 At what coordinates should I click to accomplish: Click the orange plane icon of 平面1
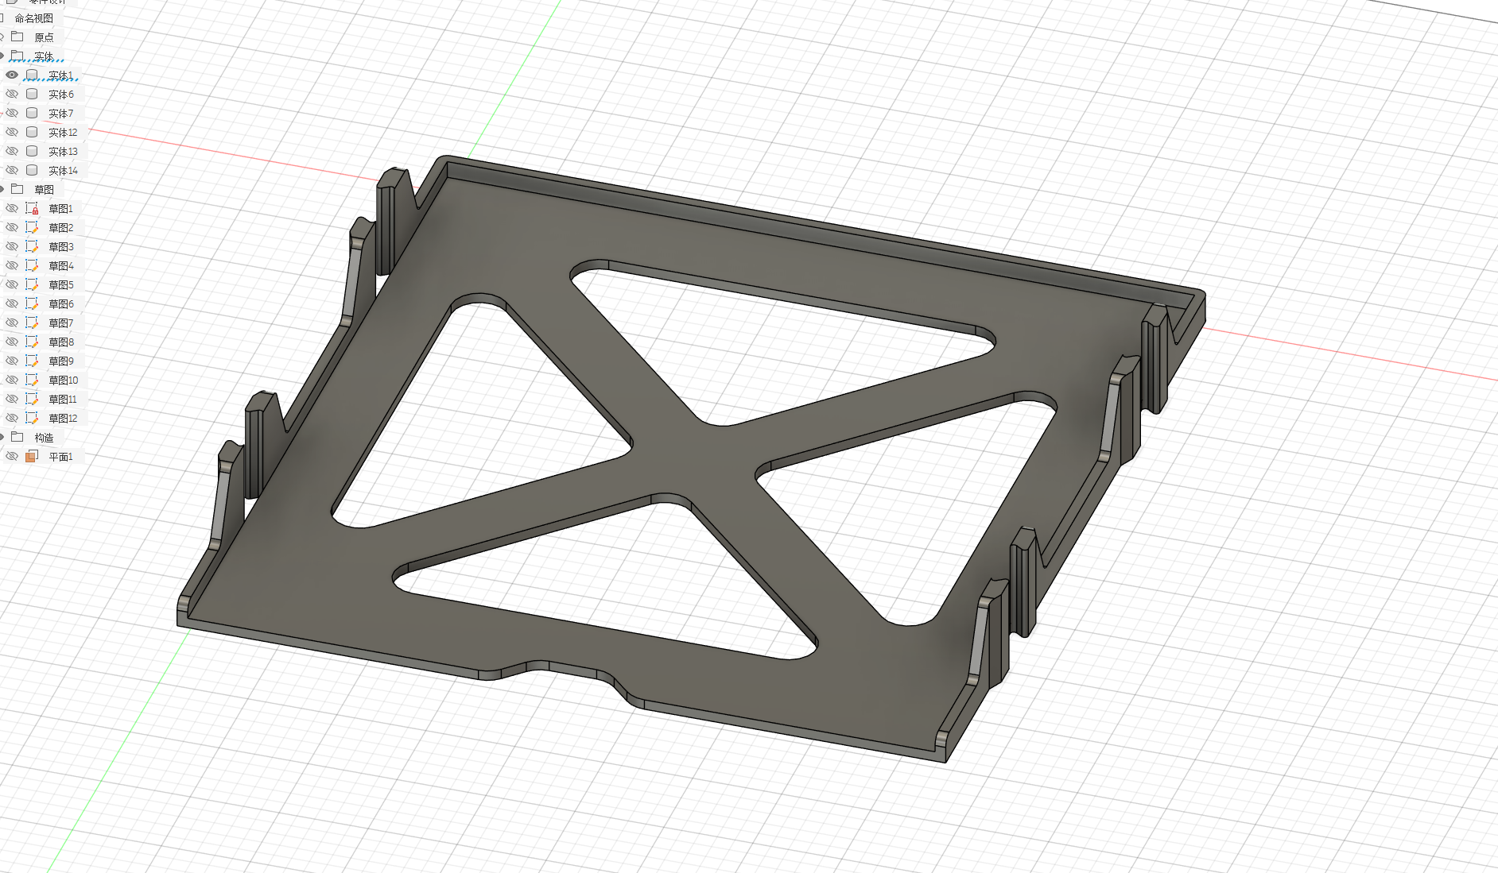32,456
